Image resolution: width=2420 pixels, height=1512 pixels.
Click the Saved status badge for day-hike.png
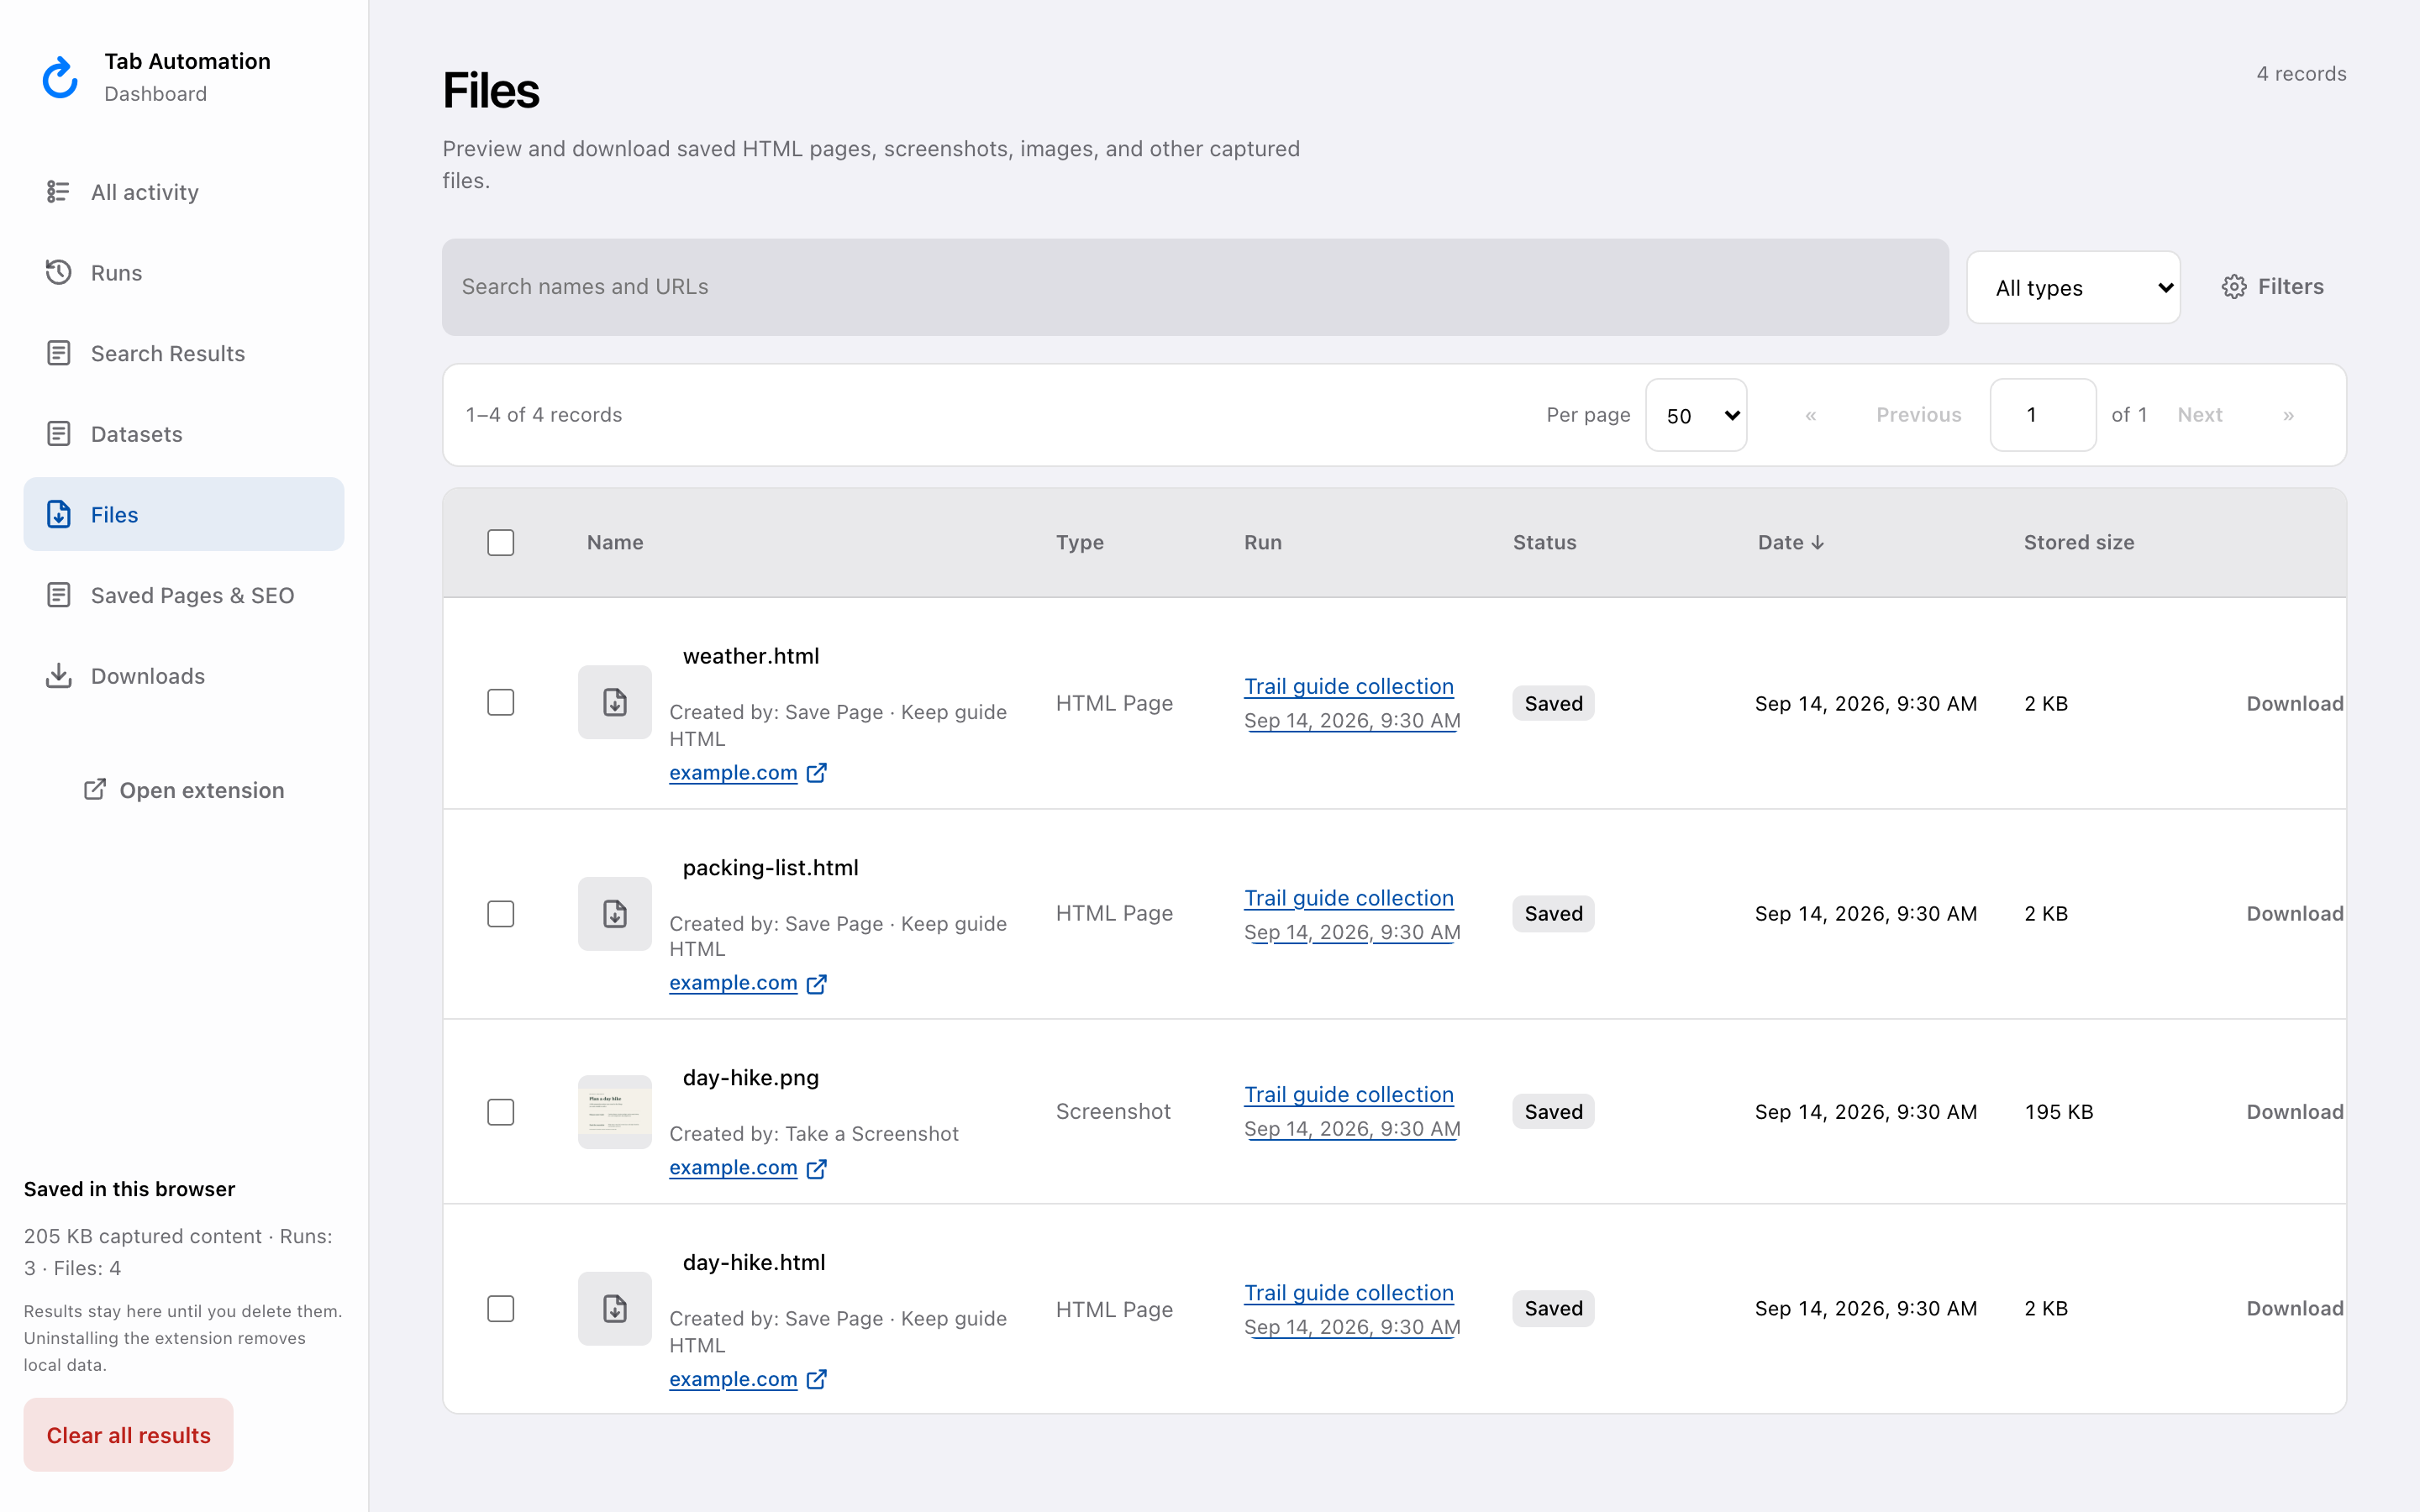(1553, 1112)
